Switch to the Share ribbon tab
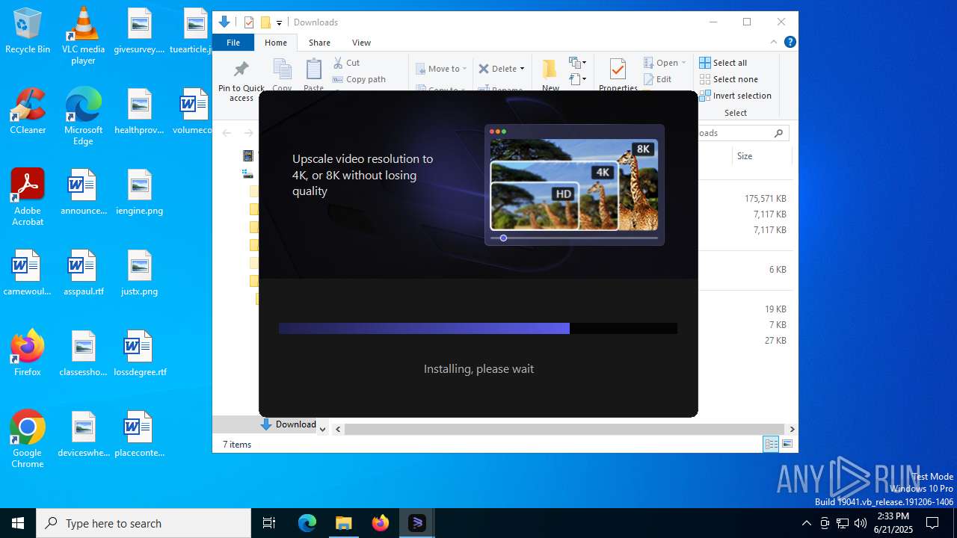 [319, 43]
